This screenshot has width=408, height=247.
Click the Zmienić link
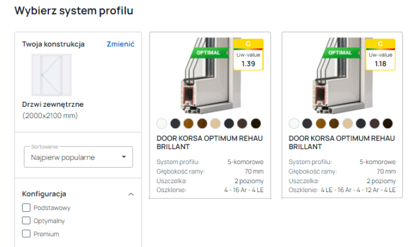pyautogui.click(x=120, y=45)
